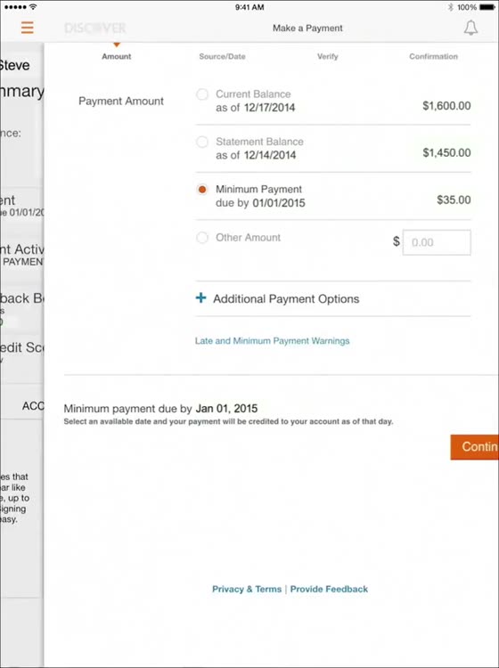
Task: Switch to the Source/Date step
Action: [x=222, y=56]
